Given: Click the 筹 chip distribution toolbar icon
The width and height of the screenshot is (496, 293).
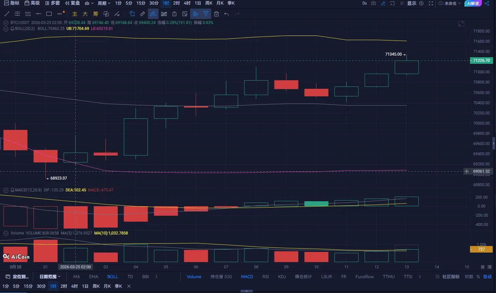Looking at the screenshot, I should coord(96,14).
